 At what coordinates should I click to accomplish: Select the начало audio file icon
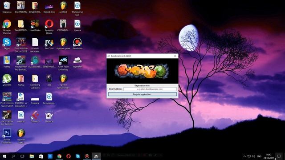21,116
